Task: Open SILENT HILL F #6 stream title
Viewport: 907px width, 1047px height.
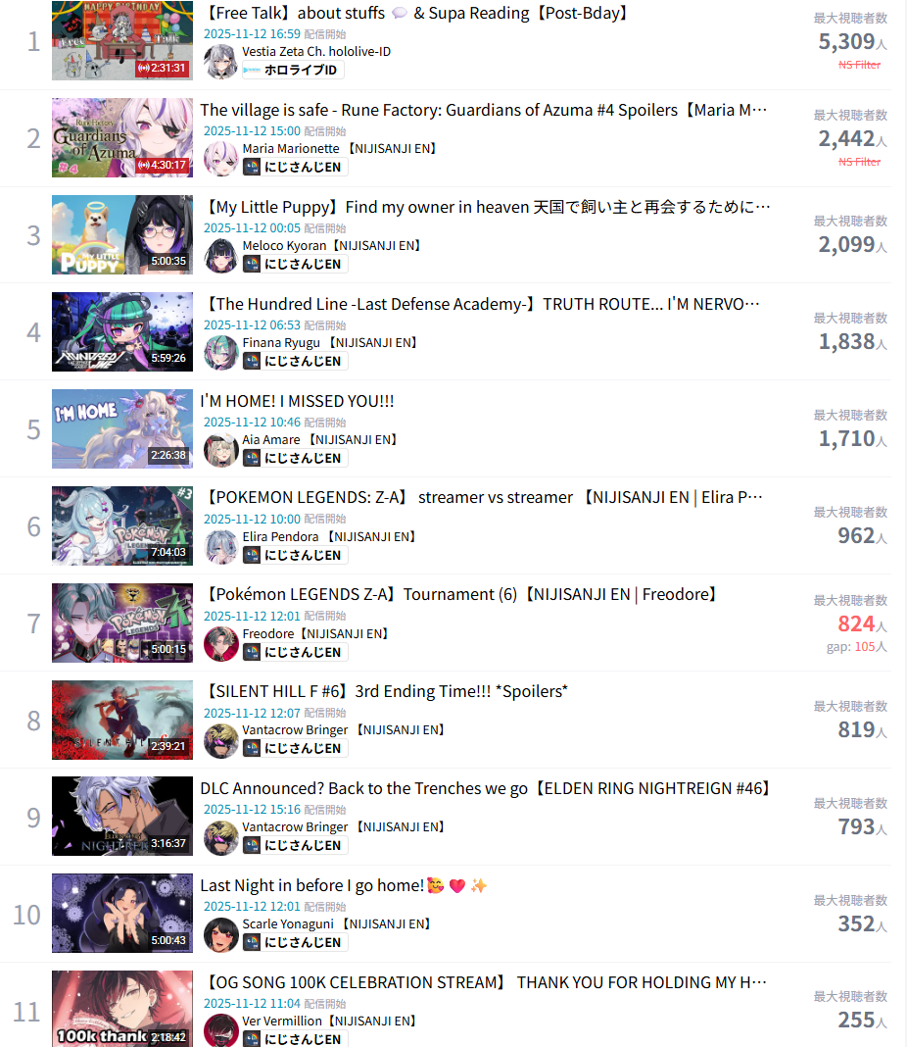Action: tap(386, 692)
